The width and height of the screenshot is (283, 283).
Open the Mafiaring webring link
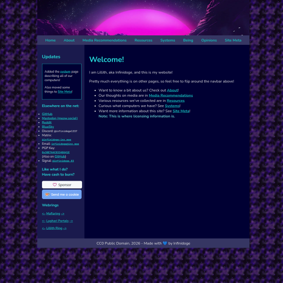[x=53, y=214]
